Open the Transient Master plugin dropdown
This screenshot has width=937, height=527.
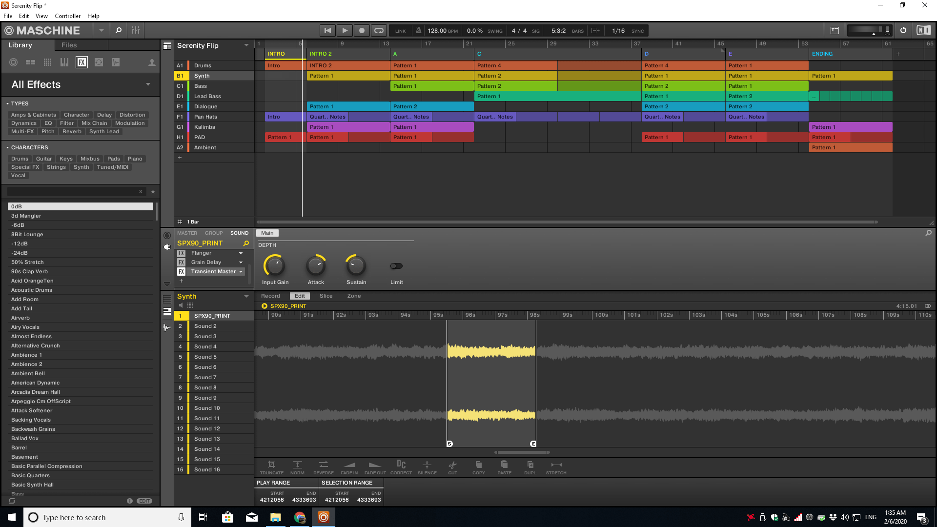pos(241,271)
